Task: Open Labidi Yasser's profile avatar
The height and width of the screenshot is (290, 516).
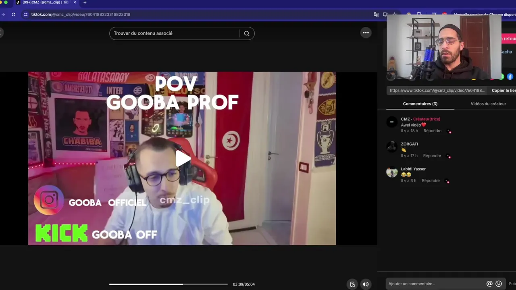Action: point(392,172)
